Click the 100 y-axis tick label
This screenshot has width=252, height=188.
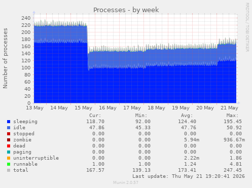26,67
